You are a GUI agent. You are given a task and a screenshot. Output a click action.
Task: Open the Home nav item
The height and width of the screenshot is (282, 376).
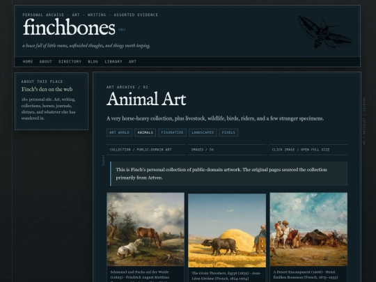point(28,62)
